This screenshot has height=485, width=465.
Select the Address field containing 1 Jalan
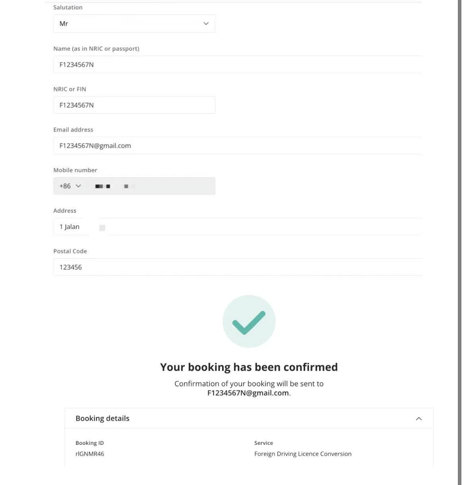[237, 227]
